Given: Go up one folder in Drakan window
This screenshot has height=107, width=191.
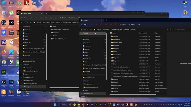Looking at the screenshot, I should pyautogui.click(x=91, y=29).
